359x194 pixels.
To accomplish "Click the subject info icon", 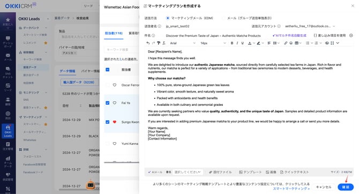I will [x=153, y=36].
